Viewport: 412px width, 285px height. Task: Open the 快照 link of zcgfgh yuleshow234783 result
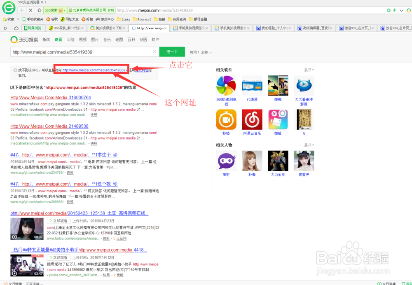pyautogui.click(x=70, y=173)
